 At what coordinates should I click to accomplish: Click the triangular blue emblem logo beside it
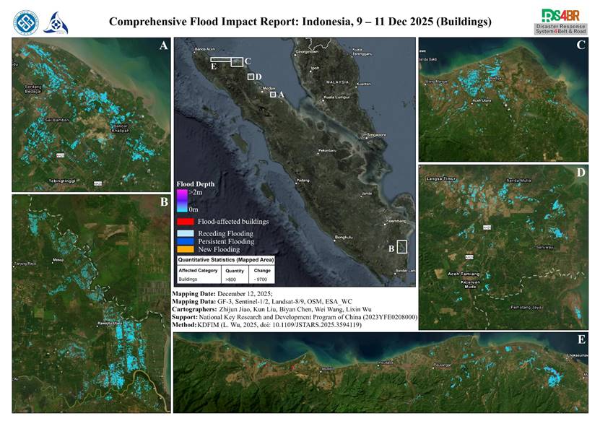pyautogui.click(x=55, y=22)
